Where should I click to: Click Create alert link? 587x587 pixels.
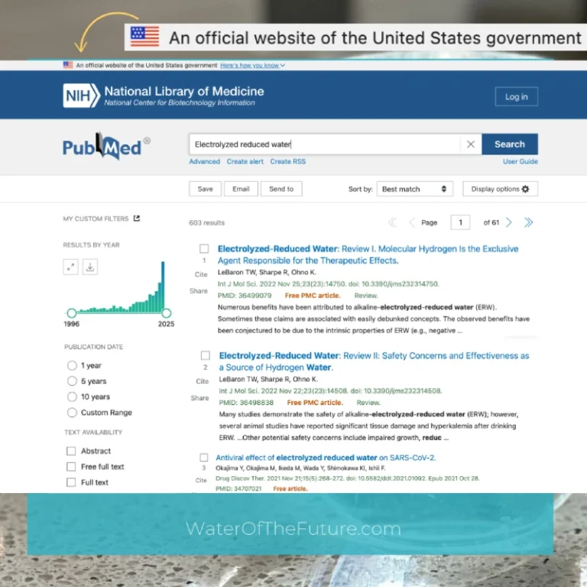[x=245, y=161]
